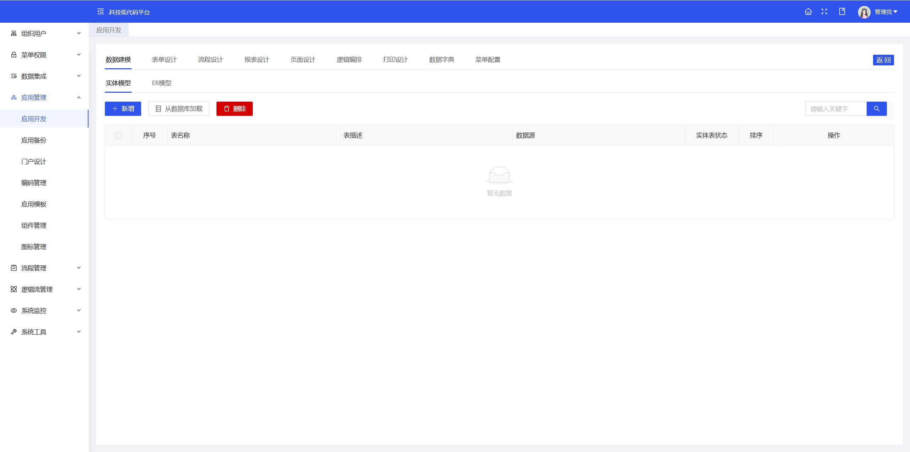Switch to the ER模型 sub-tab
This screenshot has height=452, width=910.
coord(162,83)
